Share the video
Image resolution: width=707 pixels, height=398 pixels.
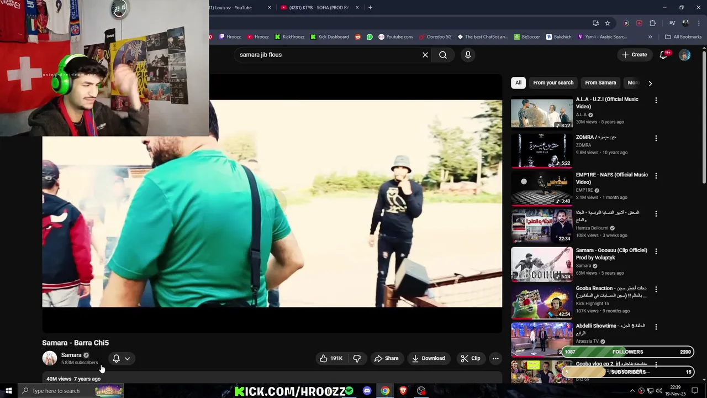click(386, 358)
